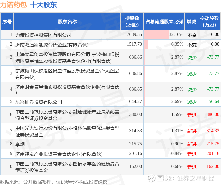Click the 持股数(万股) column header
This screenshot has height=185, width=221.
tap(132, 22)
